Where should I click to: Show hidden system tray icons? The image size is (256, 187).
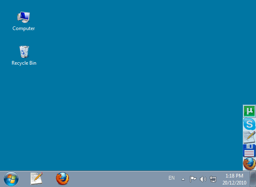pyautogui.click(x=183, y=179)
